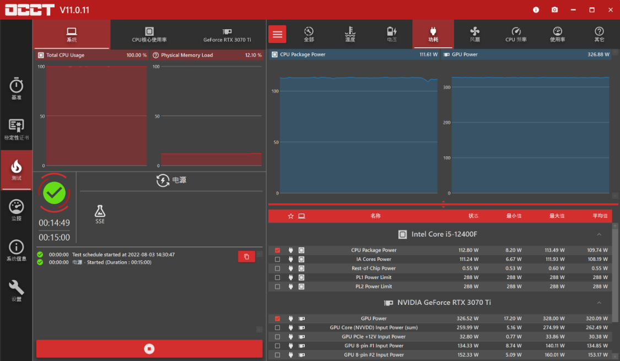The width and height of the screenshot is (620, 361).
Task: Click the monitor column header icon
Action: (301, 216)
